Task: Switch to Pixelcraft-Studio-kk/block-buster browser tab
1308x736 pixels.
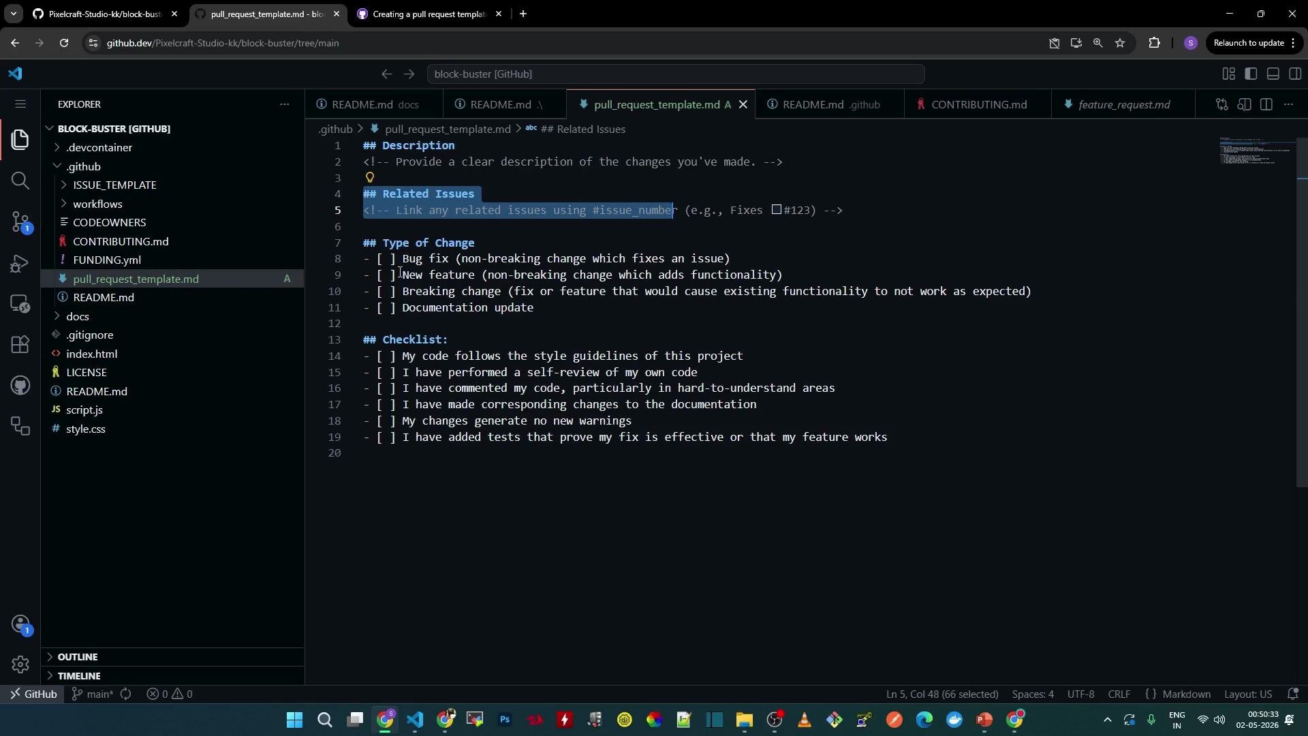Action: click(105, 14)
